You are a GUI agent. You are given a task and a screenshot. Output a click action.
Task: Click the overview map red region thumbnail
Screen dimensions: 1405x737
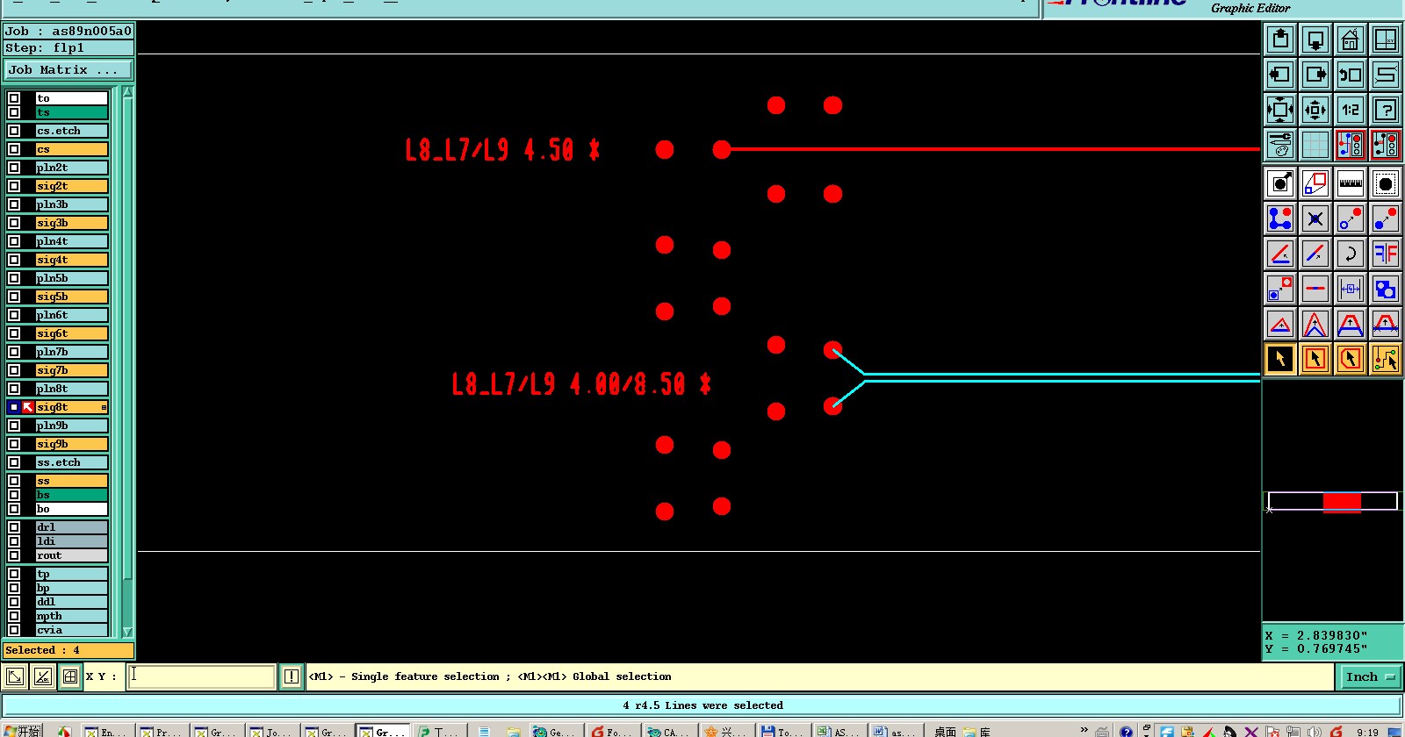1342,502
